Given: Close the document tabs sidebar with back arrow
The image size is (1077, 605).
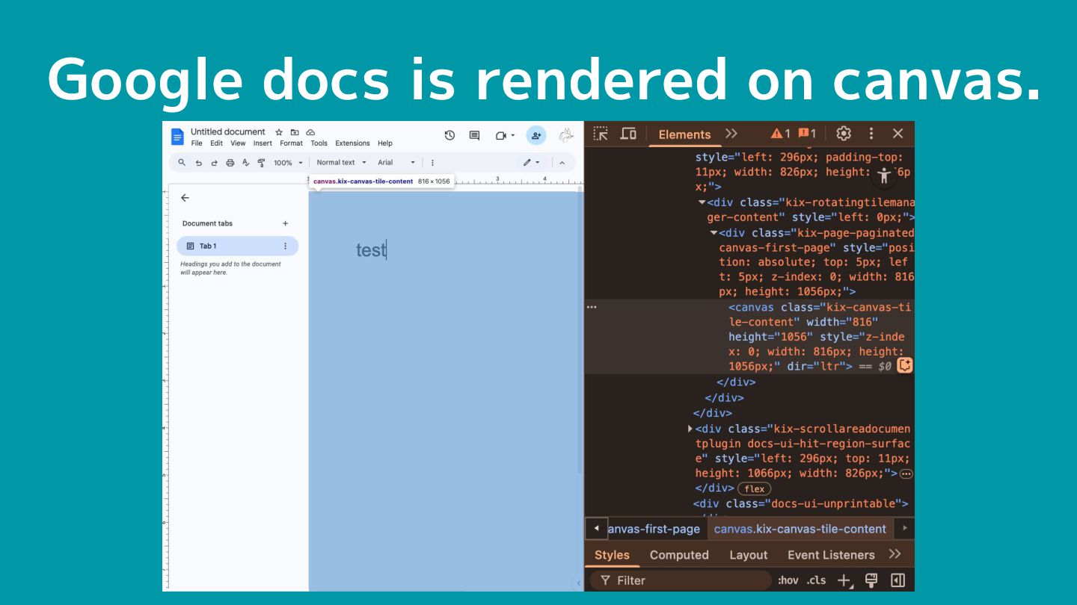Looking at the screenshot, I should pos(185,198).
